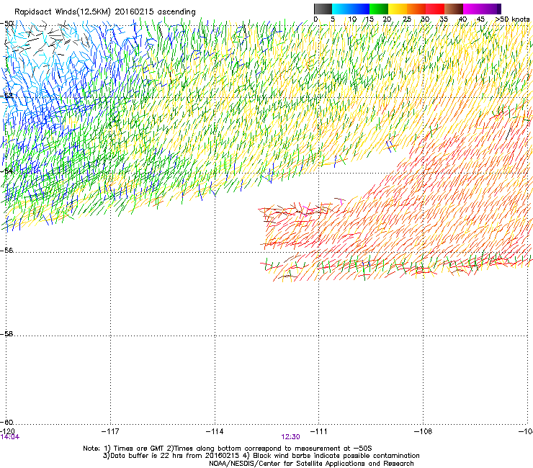Screen dimensions: 533x468
Task: Click the cyan-blue 5-15 knots legend swatch
Action: pyautogui.click(x=351, y=9)
